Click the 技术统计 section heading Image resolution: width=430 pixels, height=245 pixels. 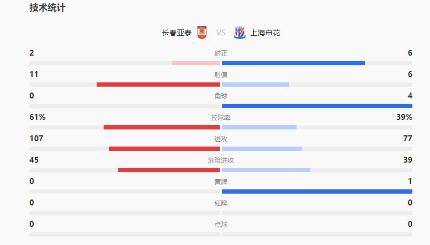[48, 8]
